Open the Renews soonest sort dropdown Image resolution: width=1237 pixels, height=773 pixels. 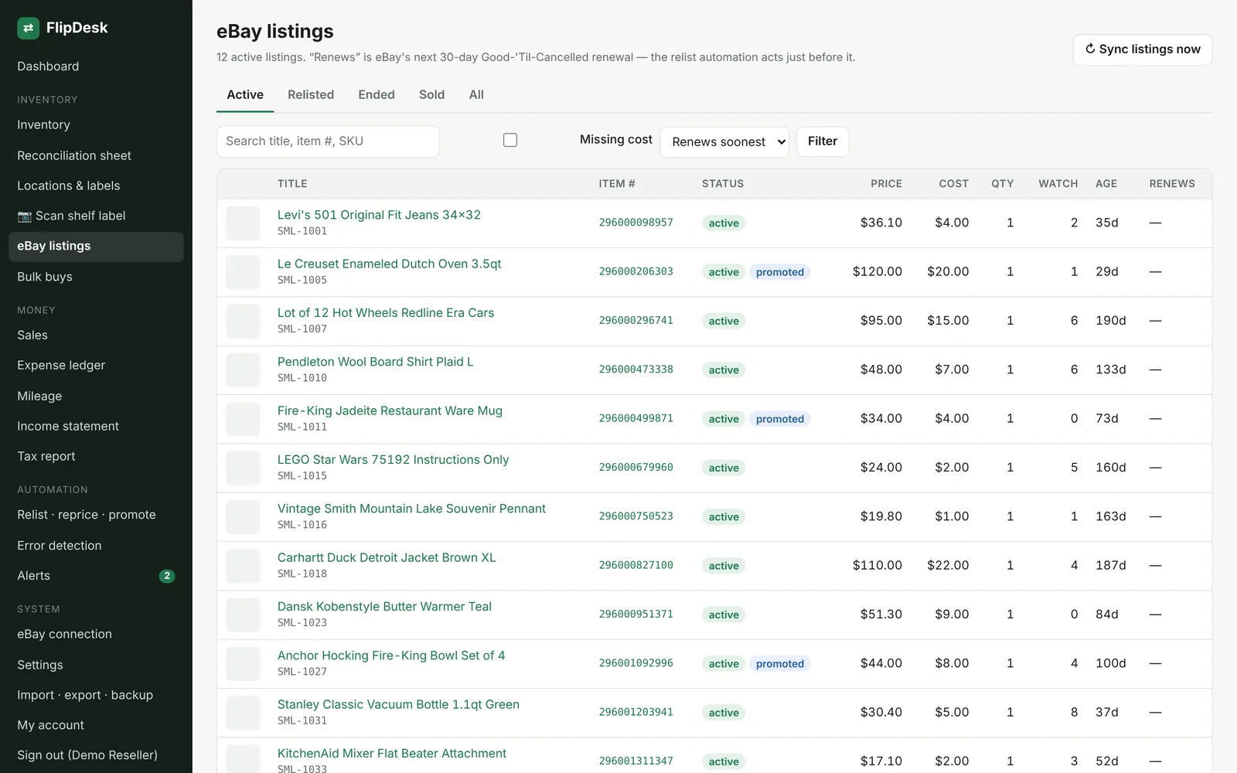pyautogui.click(x=724, y=141)
